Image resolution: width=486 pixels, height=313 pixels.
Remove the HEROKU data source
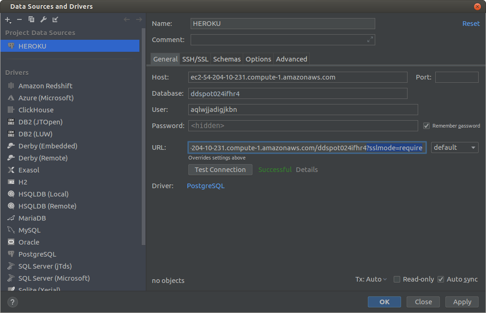(x=19, y=19)
